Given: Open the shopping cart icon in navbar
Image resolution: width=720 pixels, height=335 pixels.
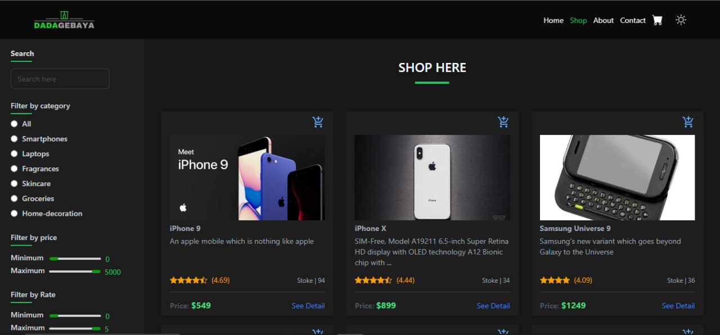Looking at the screenshot, I should tap(657, 20).
